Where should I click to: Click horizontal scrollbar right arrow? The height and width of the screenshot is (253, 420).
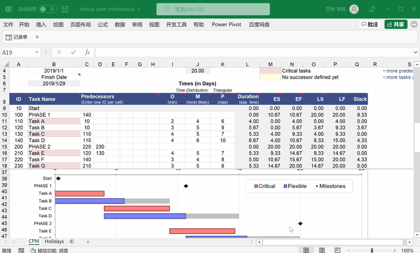click(409, 242)
